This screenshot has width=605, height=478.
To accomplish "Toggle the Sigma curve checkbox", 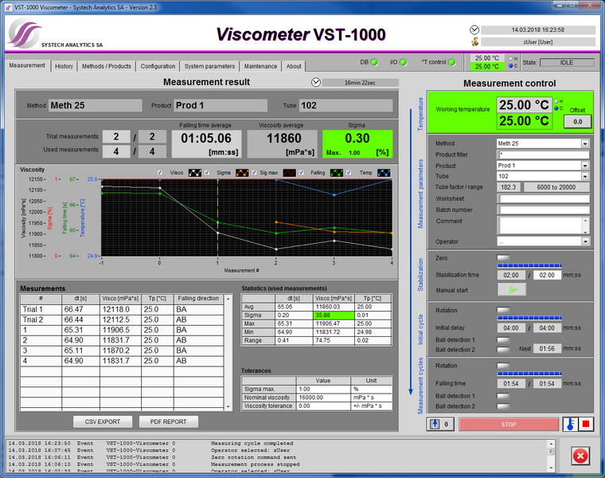I will click(207, 173).
